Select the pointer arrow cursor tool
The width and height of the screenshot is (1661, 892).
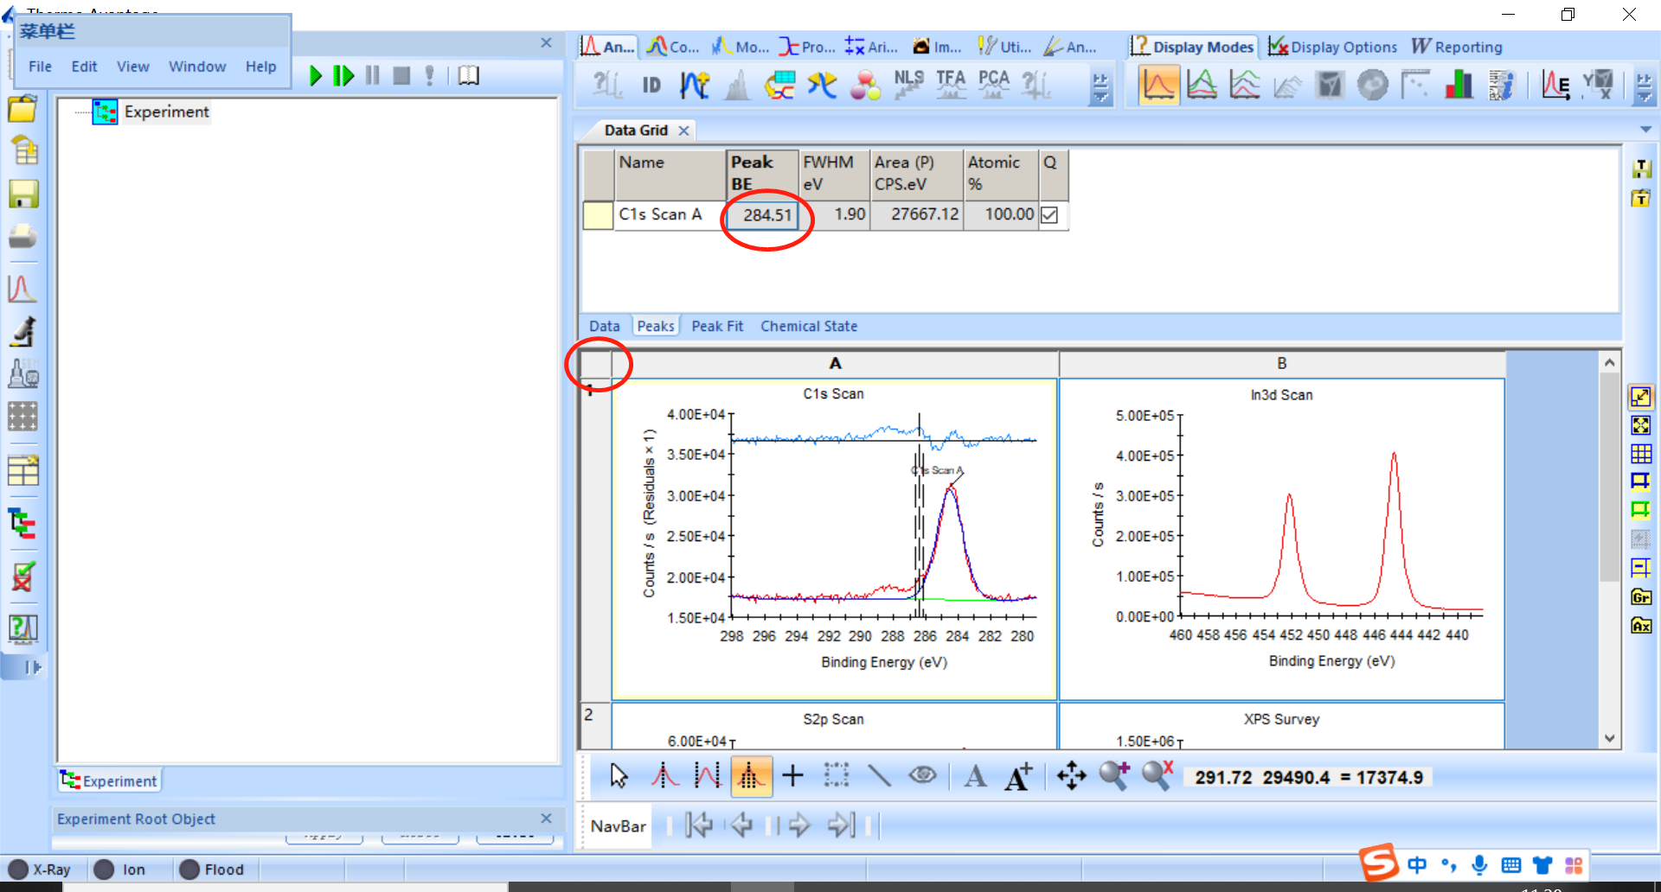point(619,775)
